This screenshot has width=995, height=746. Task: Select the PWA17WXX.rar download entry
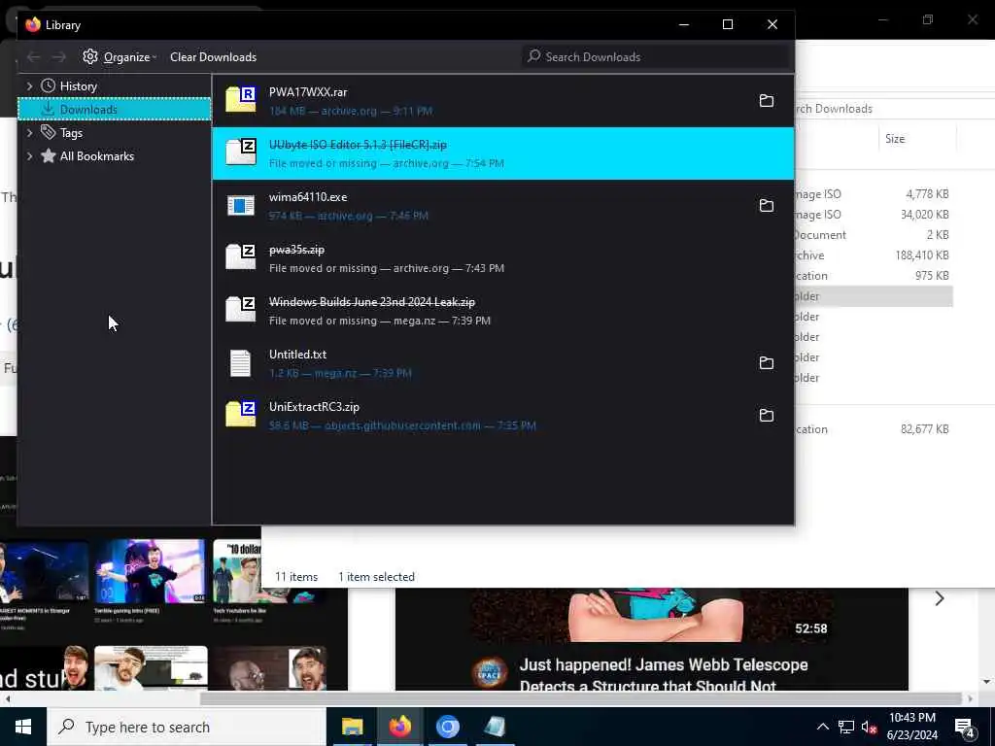tap(502, 101)
